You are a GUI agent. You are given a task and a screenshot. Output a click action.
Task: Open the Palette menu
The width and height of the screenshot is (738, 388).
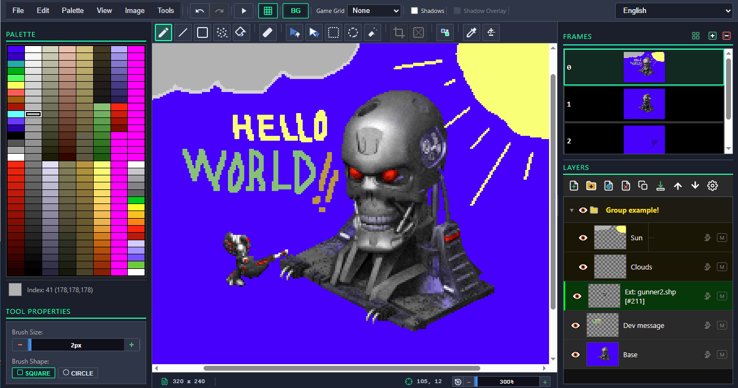coord(73,10)
